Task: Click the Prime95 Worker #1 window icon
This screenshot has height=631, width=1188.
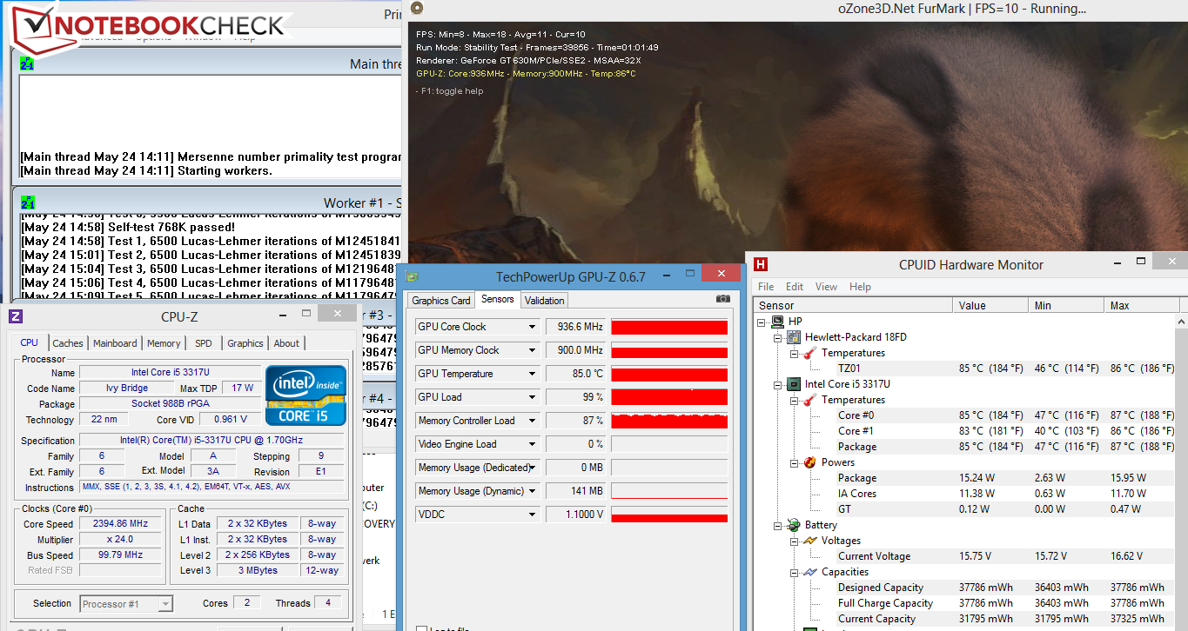Action: pos(27,203)
